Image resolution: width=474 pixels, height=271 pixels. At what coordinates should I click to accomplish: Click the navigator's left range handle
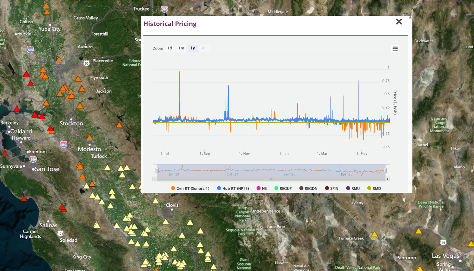point(157,170)
